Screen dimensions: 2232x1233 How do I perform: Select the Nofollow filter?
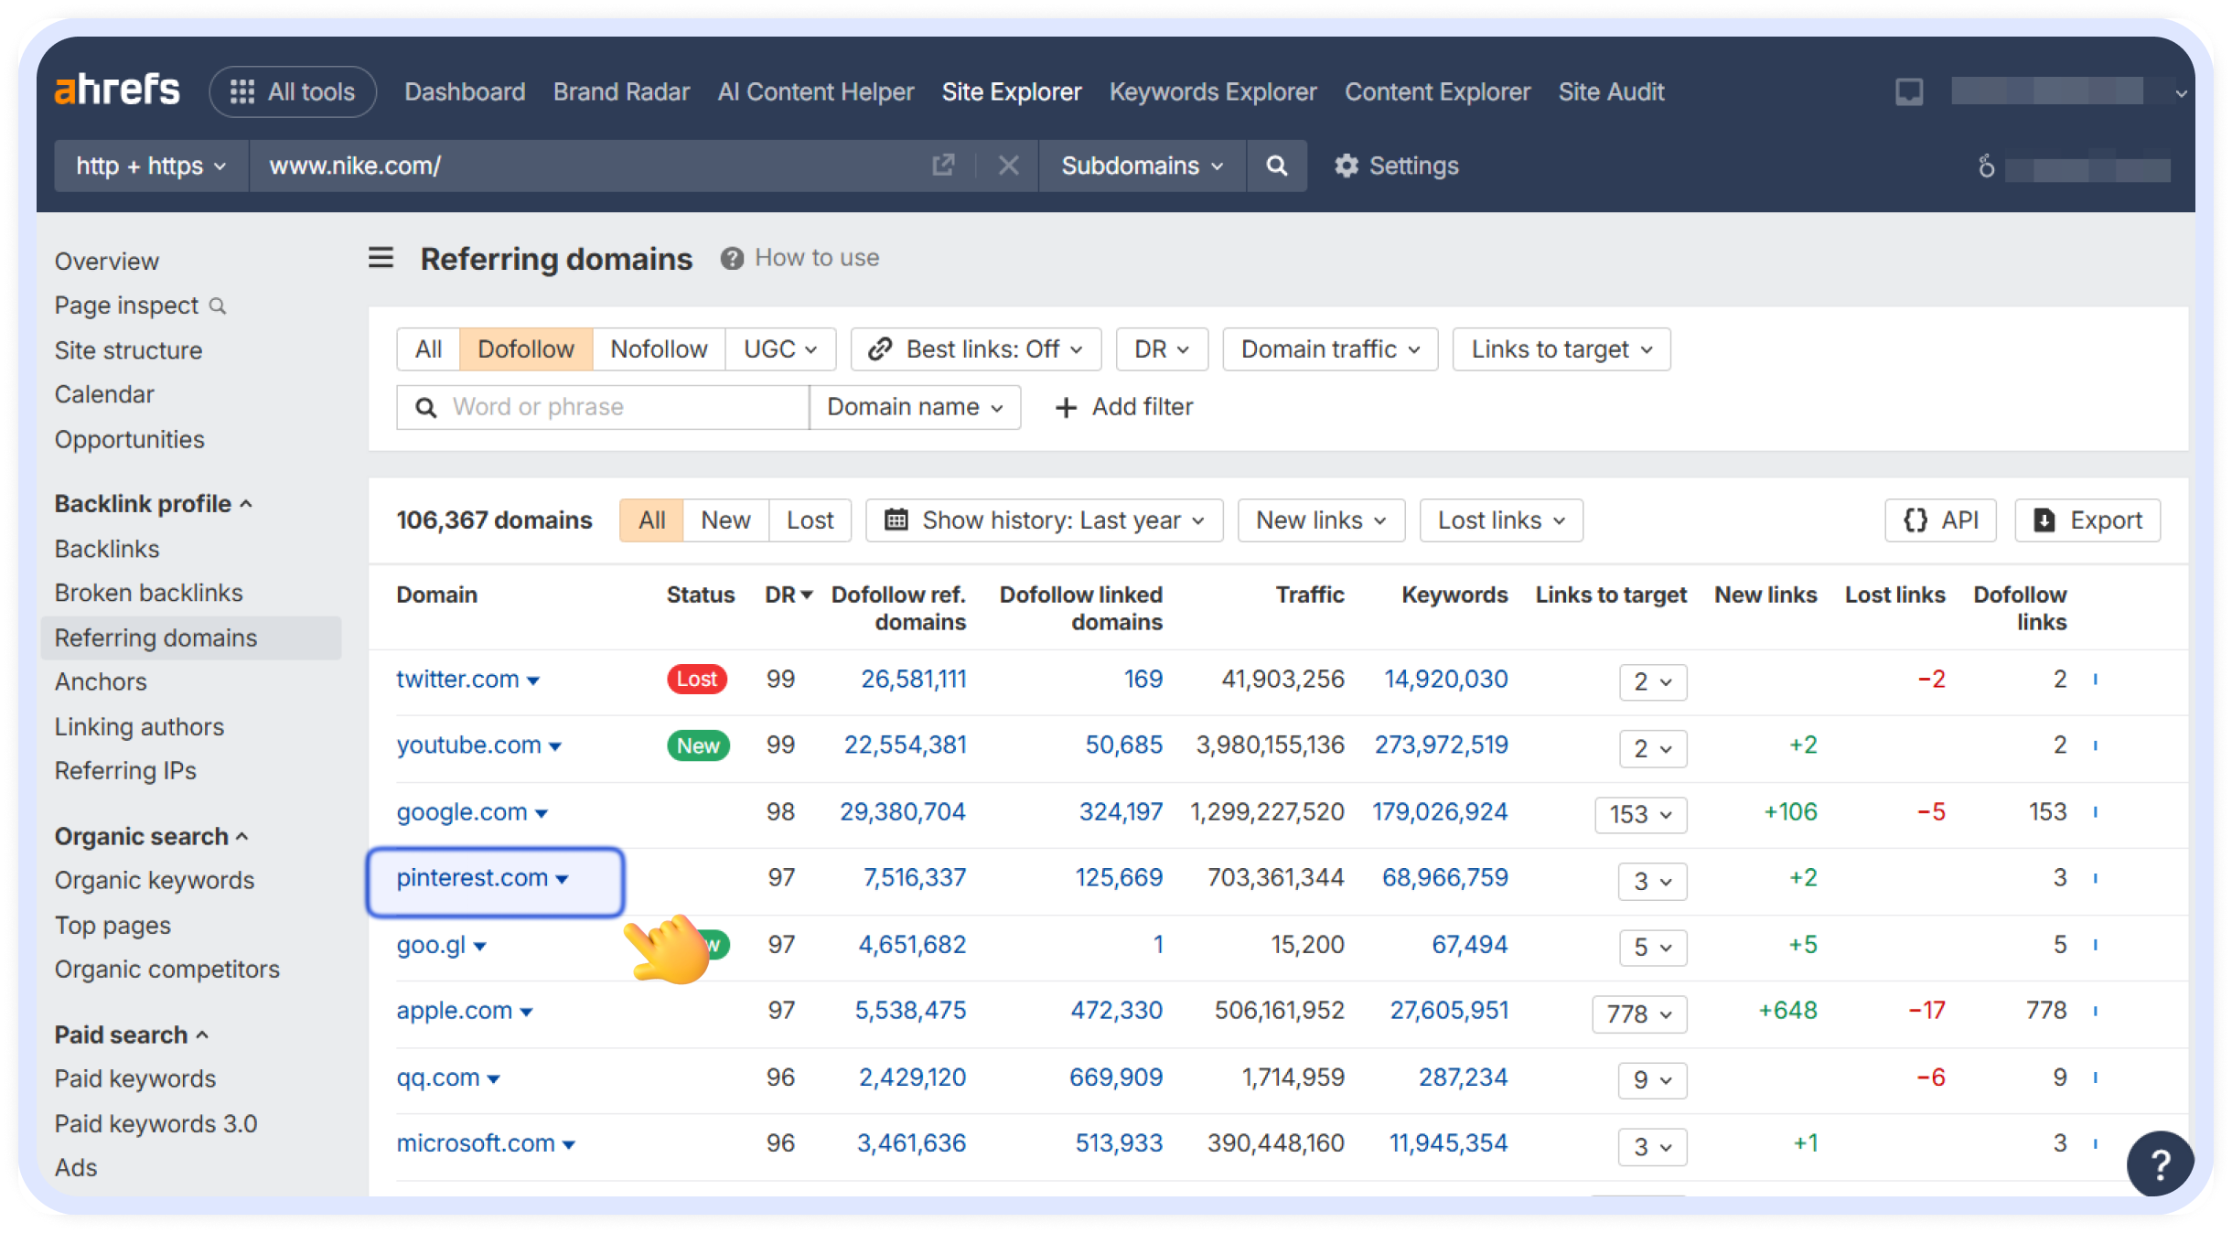659,348
